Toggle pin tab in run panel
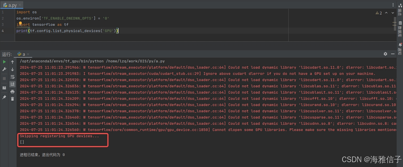 4,97
